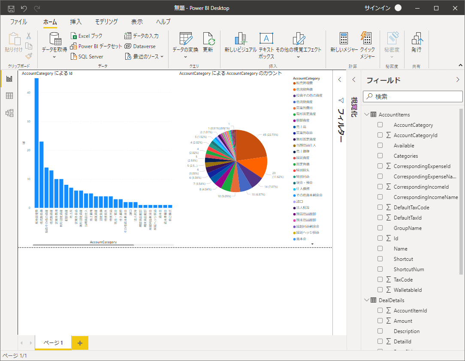Open the ヘルプ ribbon tab
This screenshot has height=361, width=465.
coord(163,21)
